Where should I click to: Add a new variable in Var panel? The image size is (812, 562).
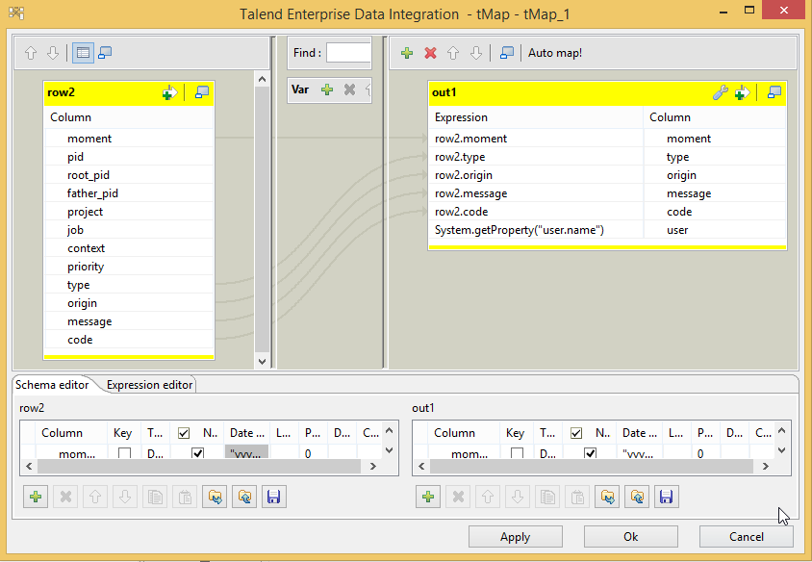point(327,89)
